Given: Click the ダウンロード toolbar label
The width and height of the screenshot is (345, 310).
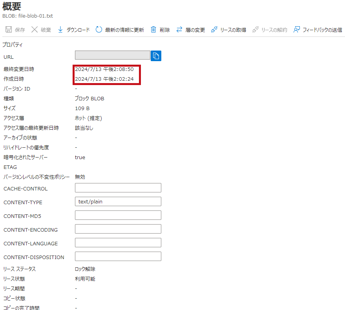Looking at the screenshot, I should 78,30.
